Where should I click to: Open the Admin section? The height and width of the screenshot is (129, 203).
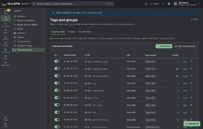[x=5, y=118]
